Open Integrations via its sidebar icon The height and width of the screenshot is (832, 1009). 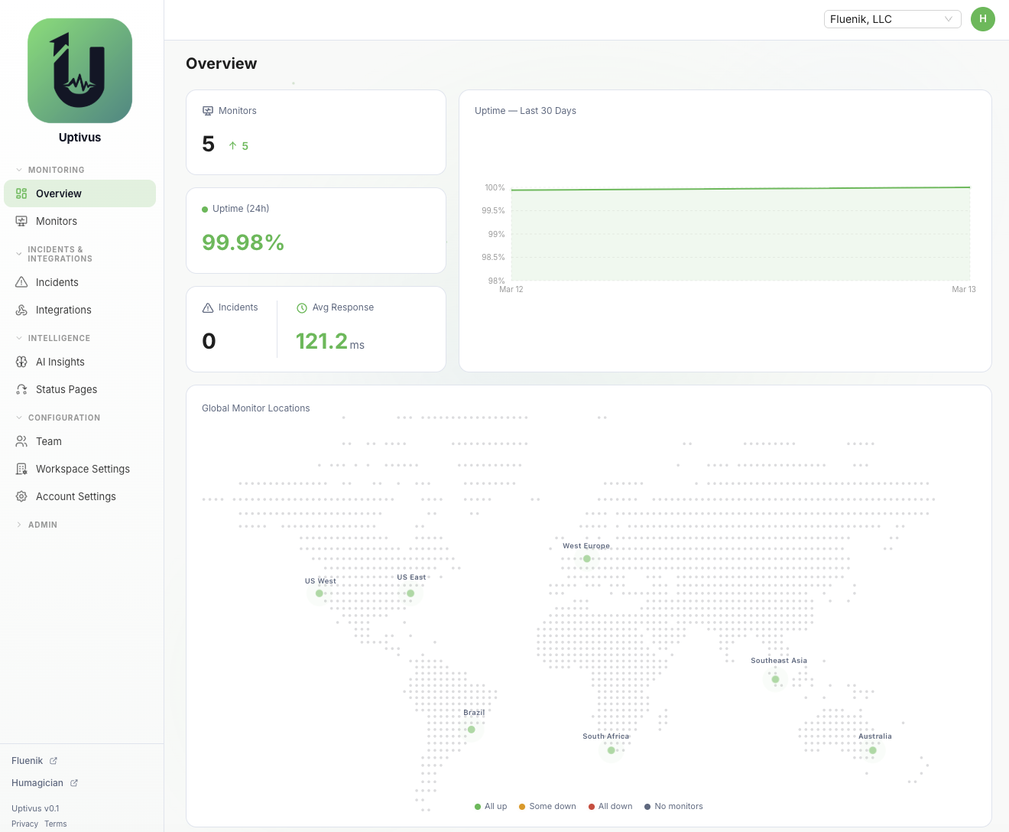pos(21,310)
